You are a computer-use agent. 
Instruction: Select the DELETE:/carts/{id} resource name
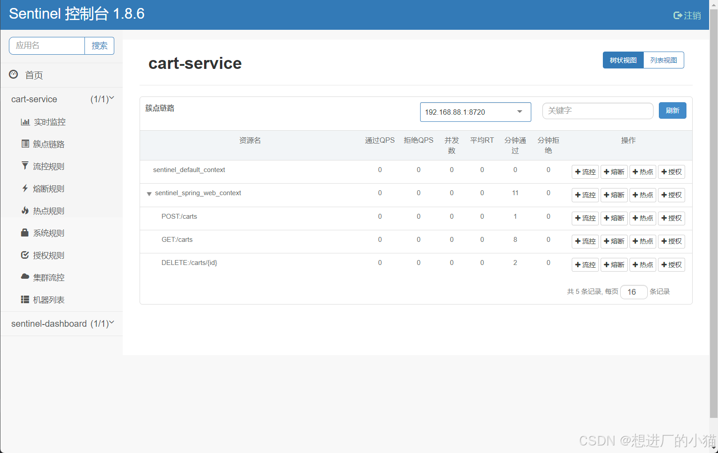tap(189, 263)
